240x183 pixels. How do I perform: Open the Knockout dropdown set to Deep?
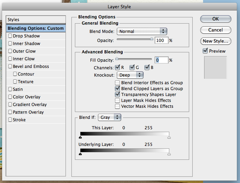click(x=130, y=75)
